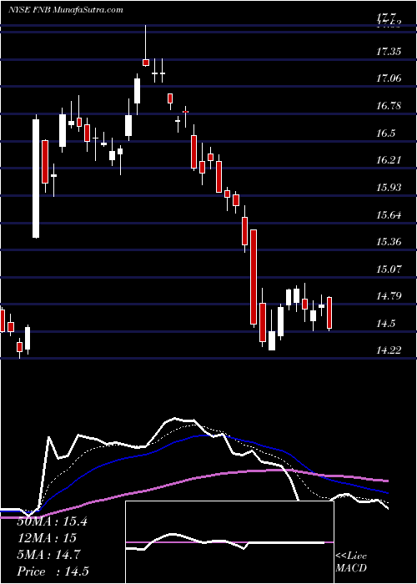Select the last red candlestick on the right
Screen dimensions: 417x584
(x=329, y=313)
